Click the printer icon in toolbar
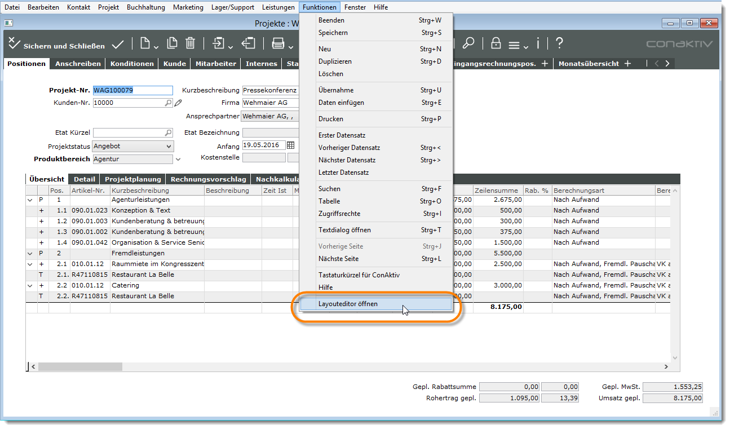 point(278,43)
